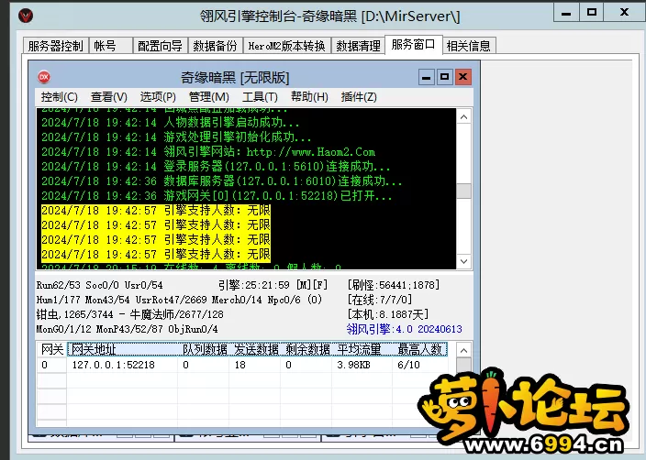Close the 奇缘暗黑 [无限版] inner window
The height and width of the screenshot is (460, 646).
pyautogui.click(x=463, y=77)
